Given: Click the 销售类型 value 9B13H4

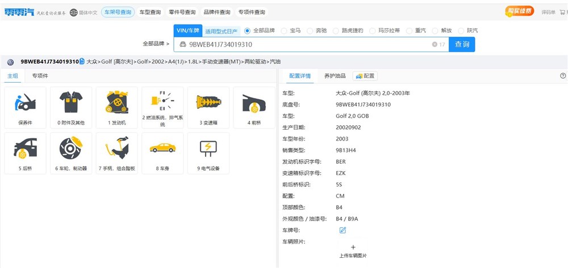Looking at the screenshot, I should (346, 150).
